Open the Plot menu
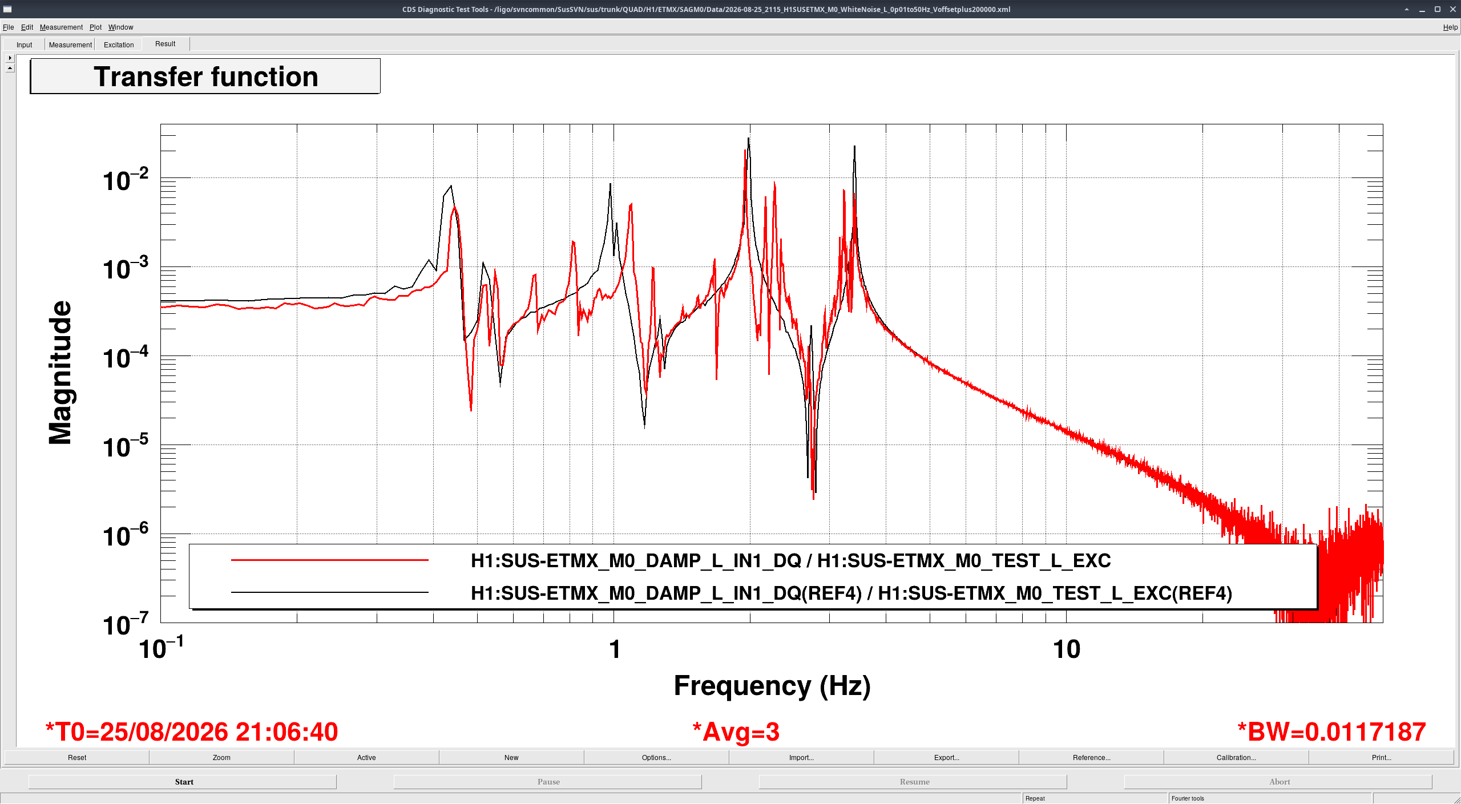1461x804 pixels. pos(95,27)
